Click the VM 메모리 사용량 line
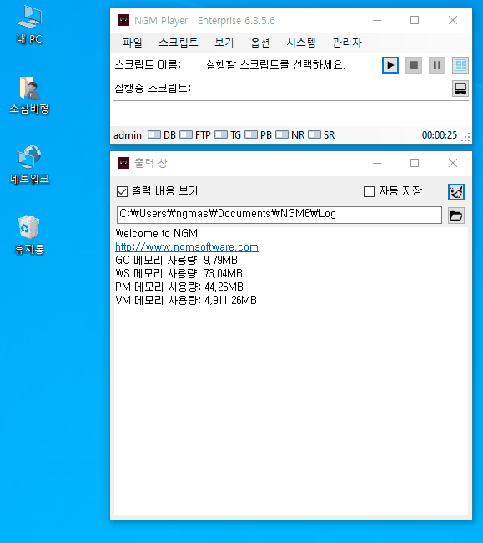Image resolution: width=483 pixels, height=543 pixels. point(186,300)
